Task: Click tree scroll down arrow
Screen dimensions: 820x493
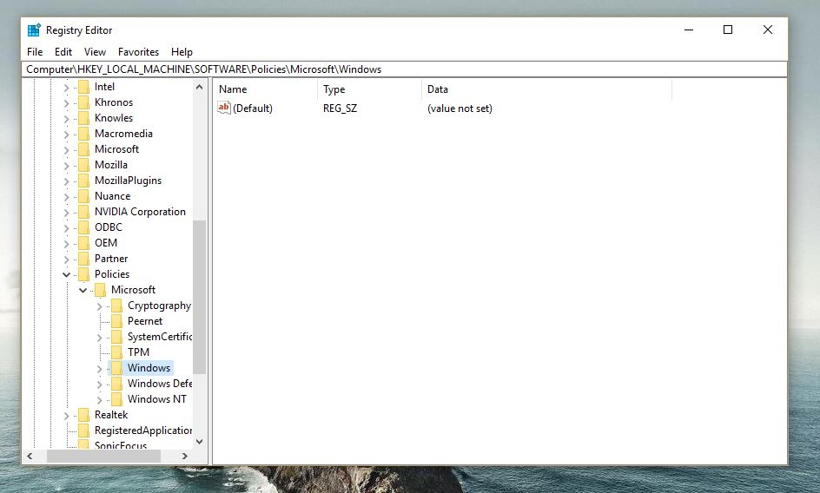Action: click(199, 442)
